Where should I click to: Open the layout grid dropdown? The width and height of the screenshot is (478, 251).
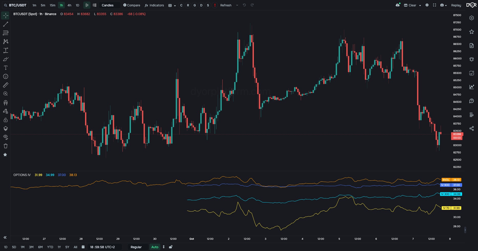click(x=172, y=5)
